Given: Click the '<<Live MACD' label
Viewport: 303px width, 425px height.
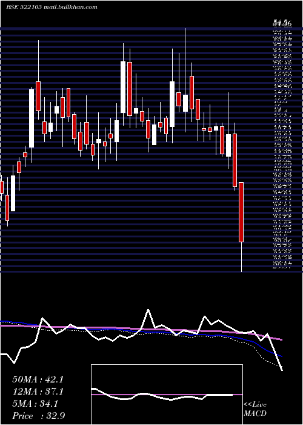Looking at the screenshot, I should pyautogui.click(x=255, y=409).
